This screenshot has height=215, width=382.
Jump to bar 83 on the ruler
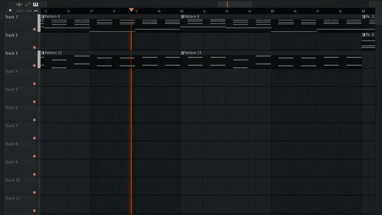(227, 11)
